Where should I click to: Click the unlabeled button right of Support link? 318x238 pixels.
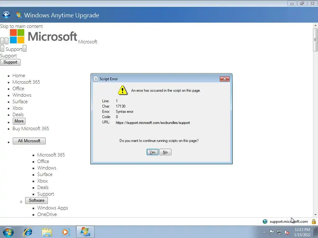coord(24,48)
